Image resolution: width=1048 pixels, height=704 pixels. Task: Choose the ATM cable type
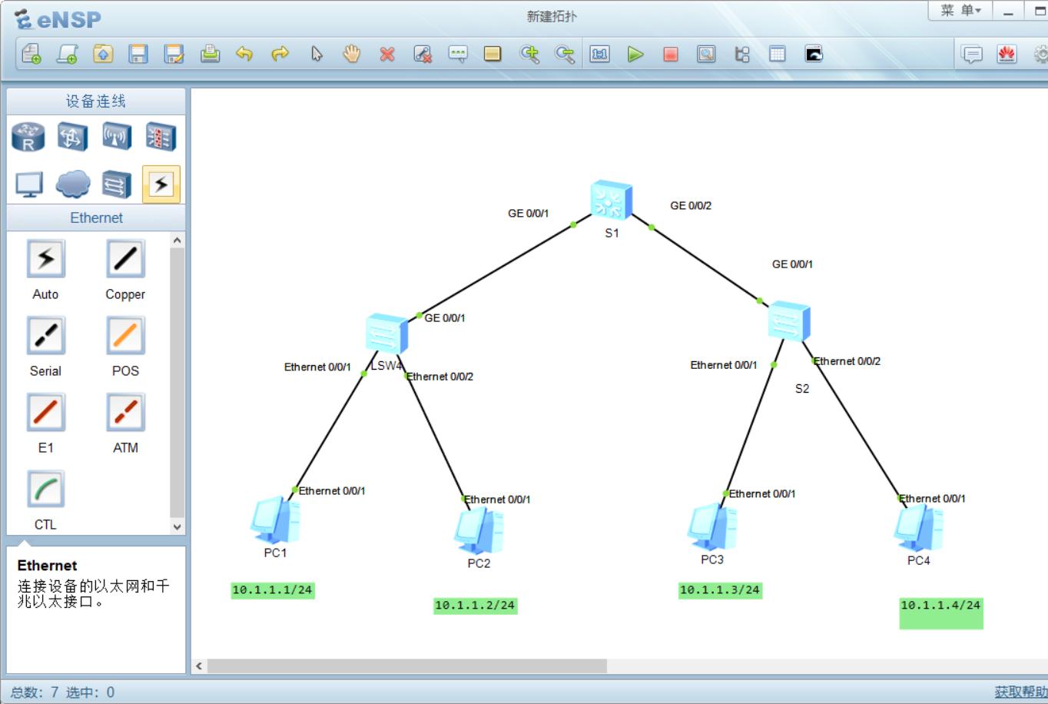pyautogui.click(x=125, y=412)
